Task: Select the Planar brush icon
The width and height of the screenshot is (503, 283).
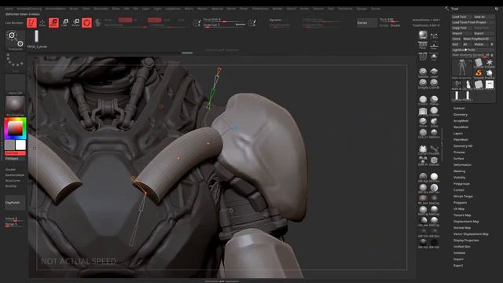Action: pyautogui.click(x=434, y=100)
